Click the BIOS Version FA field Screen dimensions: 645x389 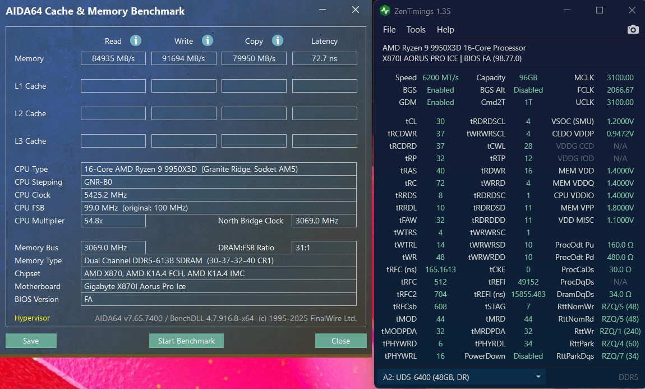point(218,299)
